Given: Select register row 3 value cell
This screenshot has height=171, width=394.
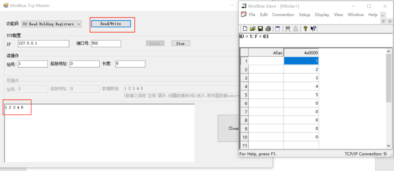Looking at the screenshot, I should pyautogui.click(x=301, y=78).
